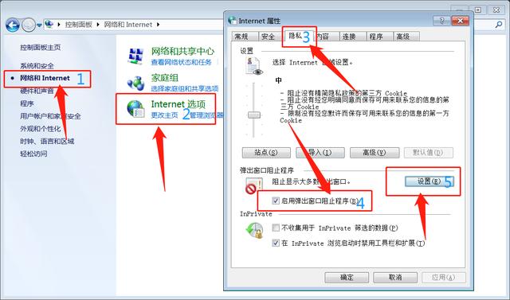Toggle InPrivate 浏览启动时禁用工具栏和扩展 checkbox
The image size is (510, 300).
pos(276,243)
